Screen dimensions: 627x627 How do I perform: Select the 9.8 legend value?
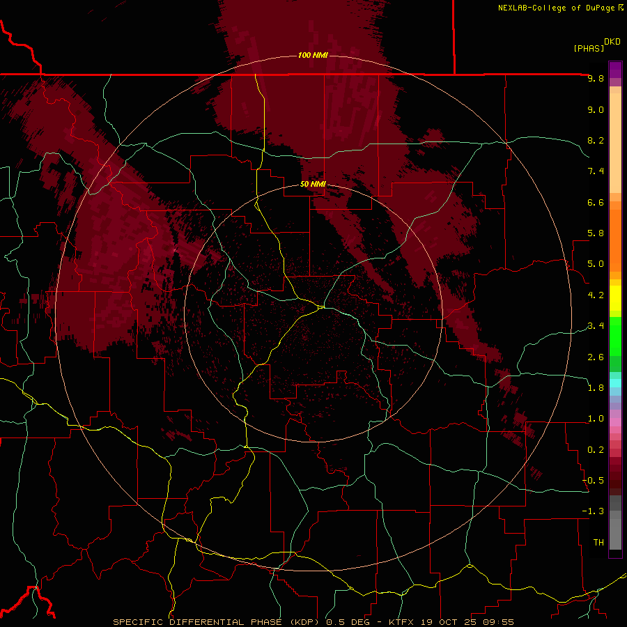pyautogui.click(x=596, y=78)
